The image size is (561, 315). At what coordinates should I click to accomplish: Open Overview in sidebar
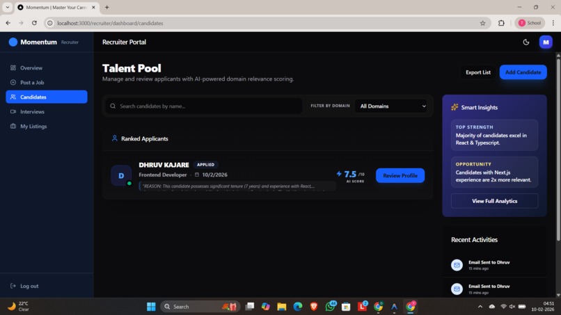[x=47, y=68]
